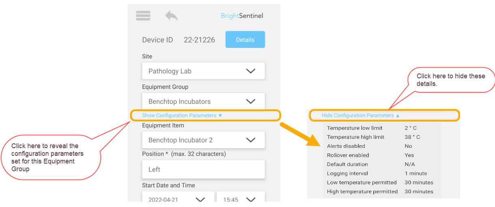Click the Device ID 22-21226 text
The image size is (495, 207).
tap(179, 40)
